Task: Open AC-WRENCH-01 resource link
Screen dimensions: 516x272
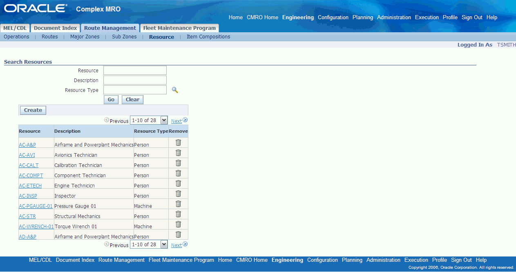Action: coord(36,227)
